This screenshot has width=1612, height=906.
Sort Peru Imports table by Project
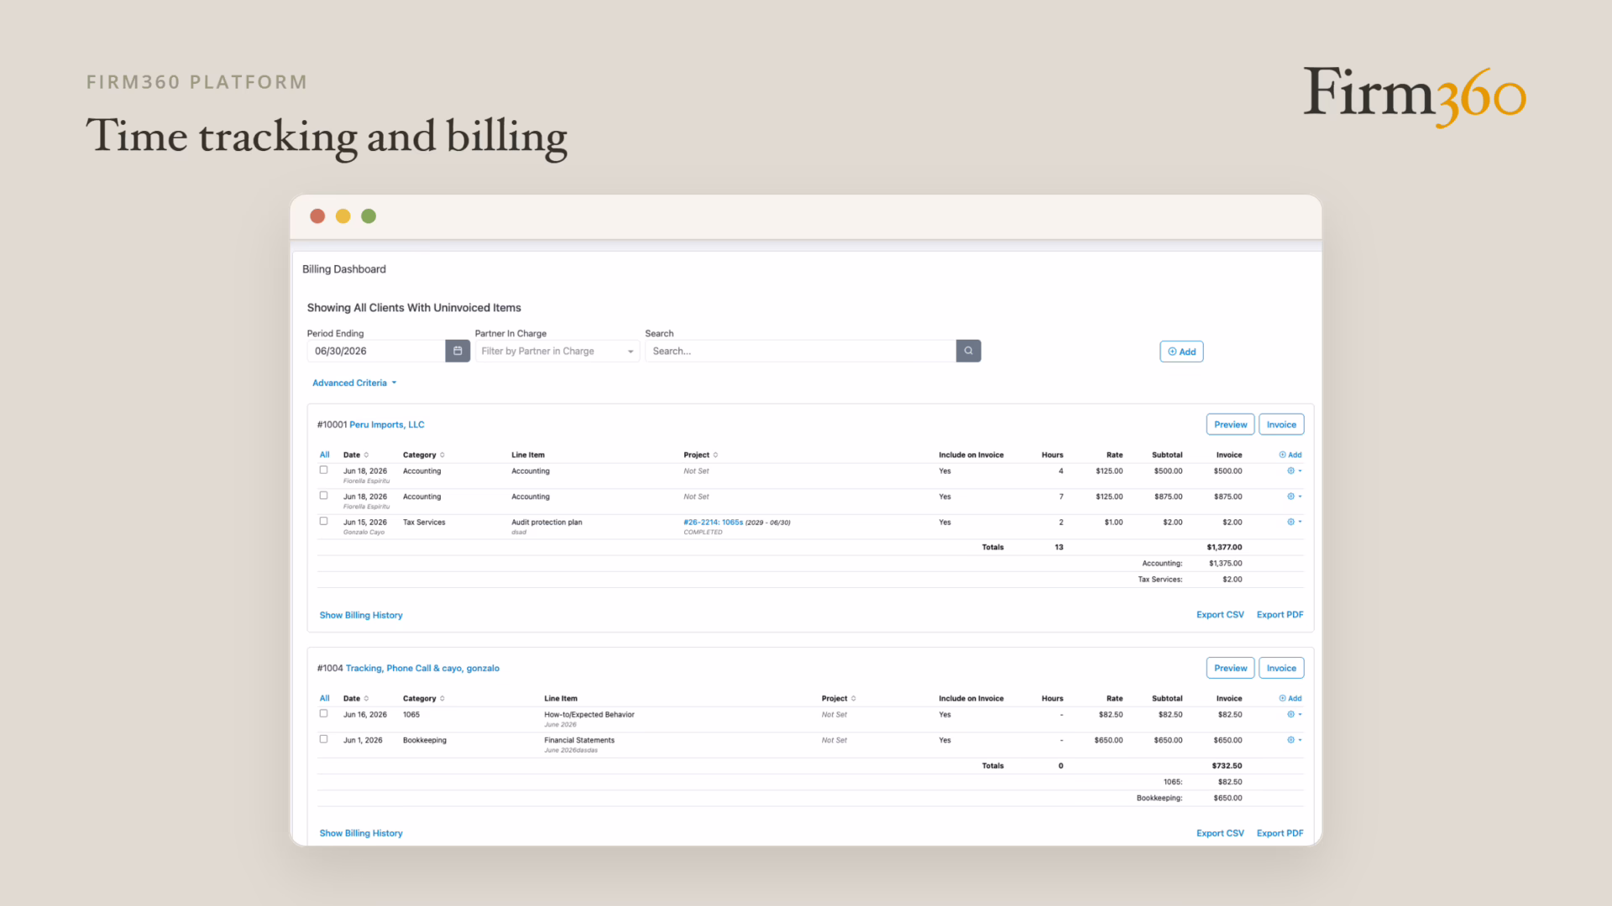tap(700, 455)
